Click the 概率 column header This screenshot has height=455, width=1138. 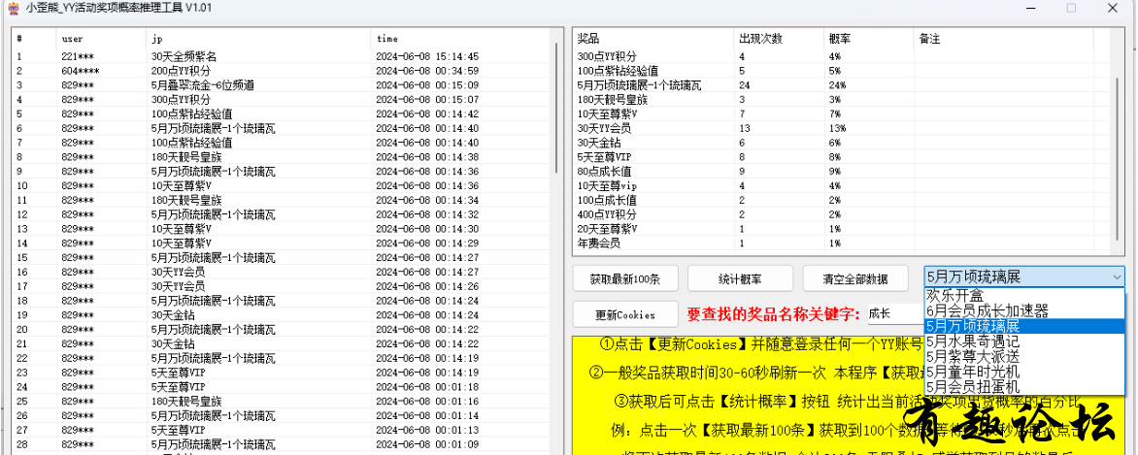[869, 39]
